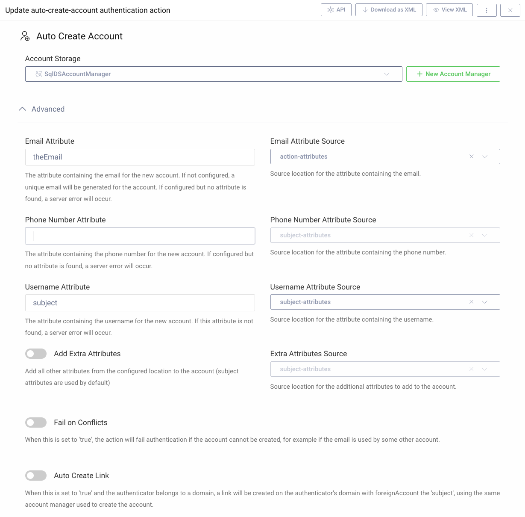
Task: Turn on the Fail on Conflicts toggle
Action: [36, 422]
